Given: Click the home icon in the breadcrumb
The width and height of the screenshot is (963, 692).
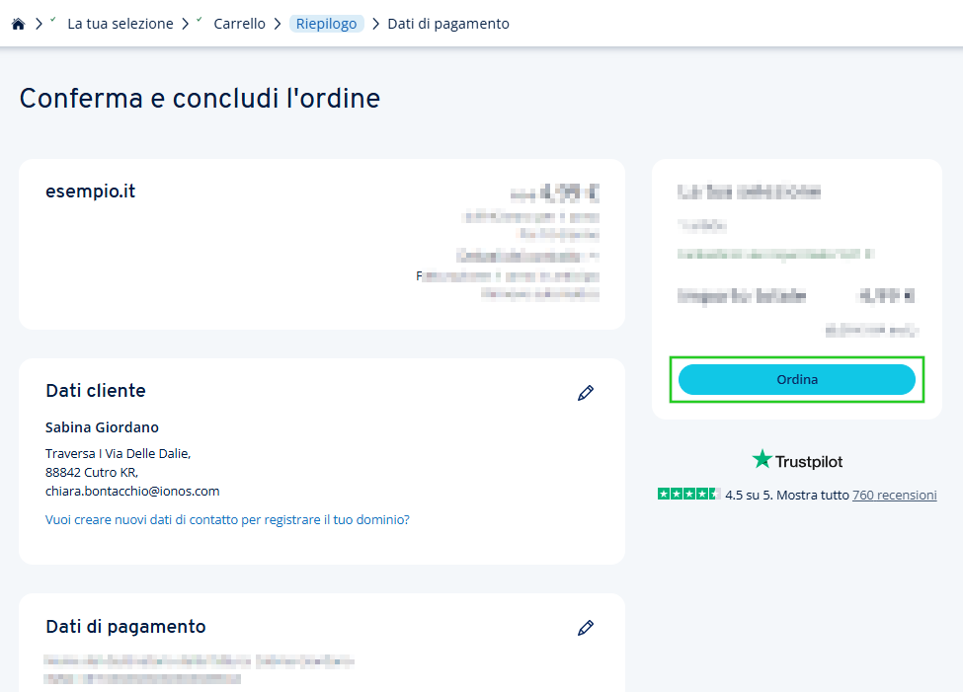Looking at the screenshot, I should point(18,23).
